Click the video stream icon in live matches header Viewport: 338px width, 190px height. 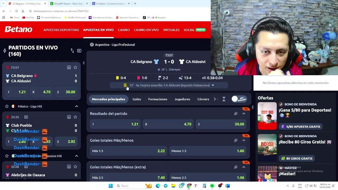[x=79, y=51]
